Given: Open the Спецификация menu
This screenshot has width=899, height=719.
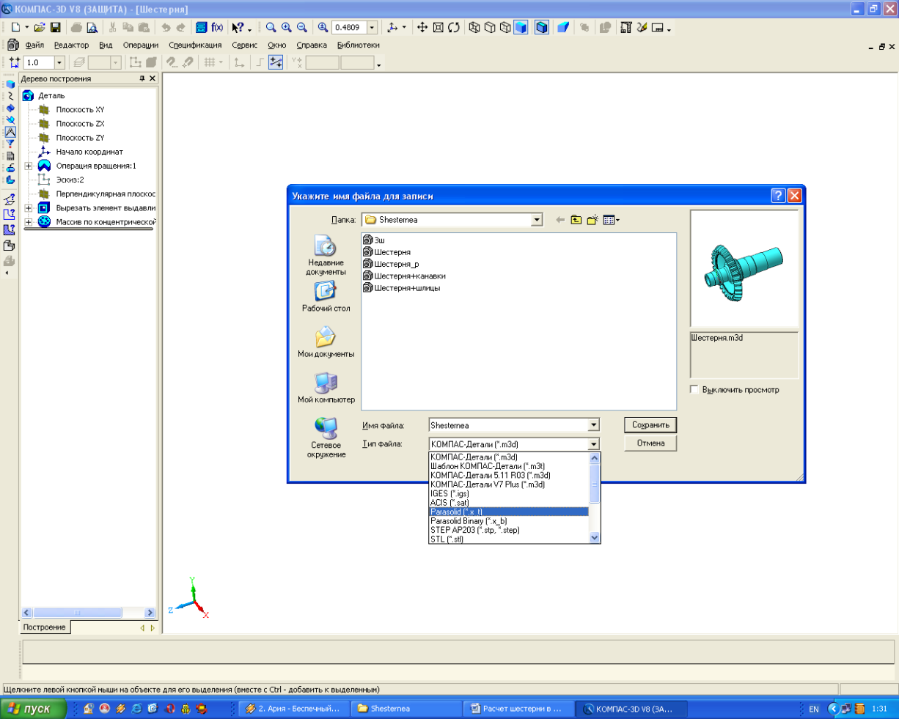Looking at the screenshot, I should pyautogui.click(x=195, y=45).
